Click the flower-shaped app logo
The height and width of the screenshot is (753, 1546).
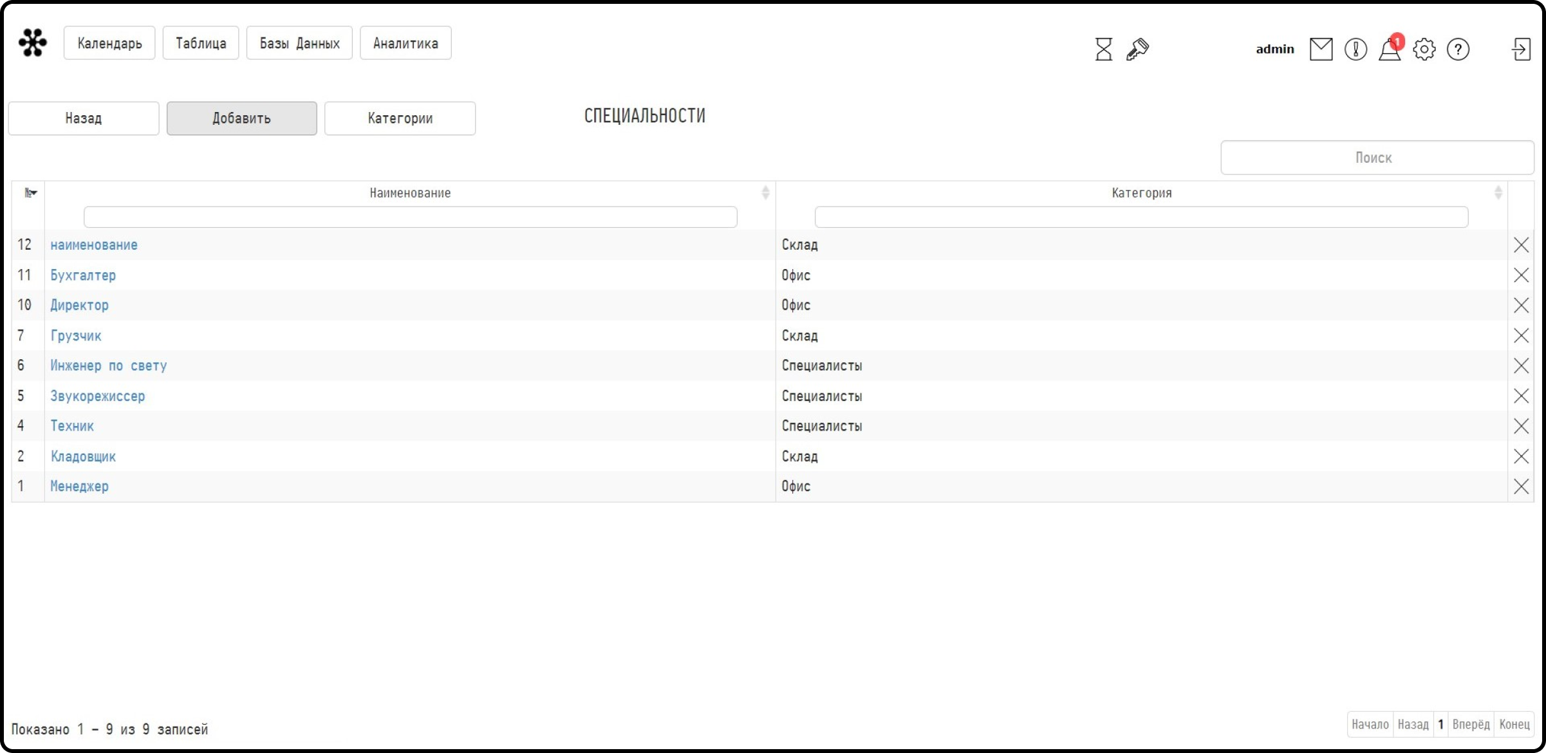(x=32, y=42)
